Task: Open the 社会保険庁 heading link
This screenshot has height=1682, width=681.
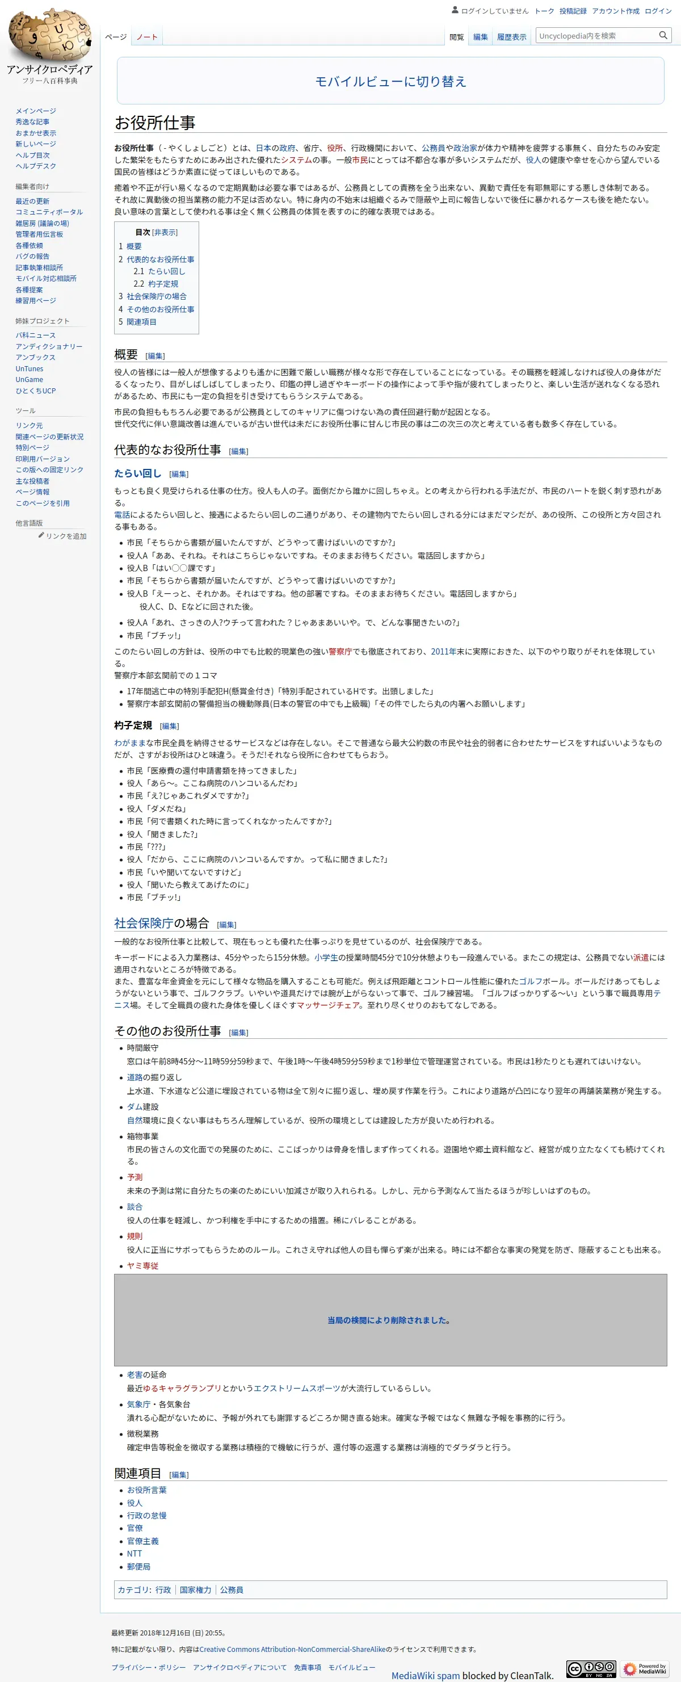Action: [x=144, y=923]
